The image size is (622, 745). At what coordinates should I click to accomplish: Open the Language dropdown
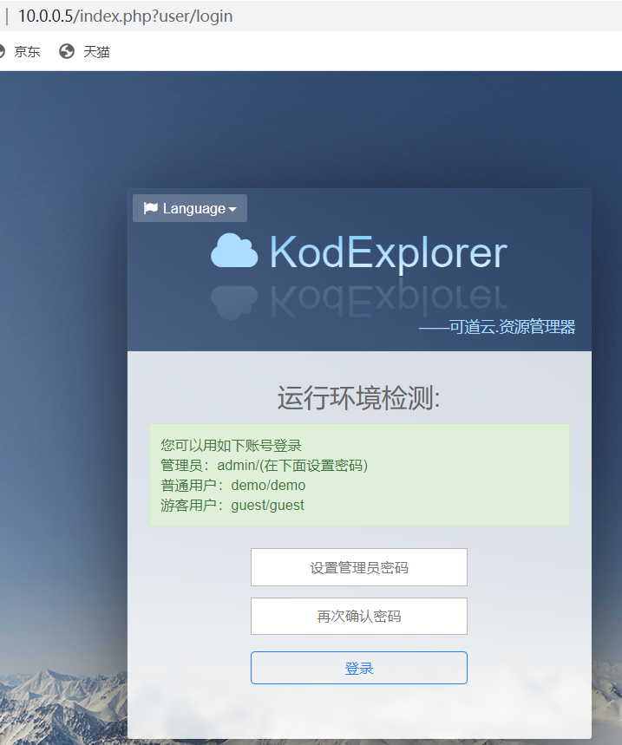pos(190,208)
